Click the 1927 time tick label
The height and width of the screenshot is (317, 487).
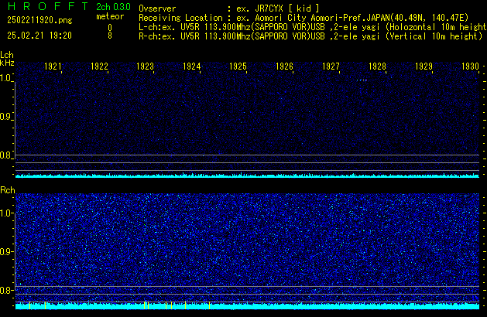(x=331, y=66)
